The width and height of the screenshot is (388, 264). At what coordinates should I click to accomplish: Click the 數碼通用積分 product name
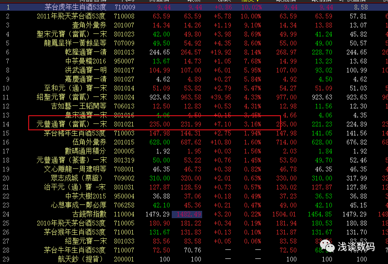point(85,151)
